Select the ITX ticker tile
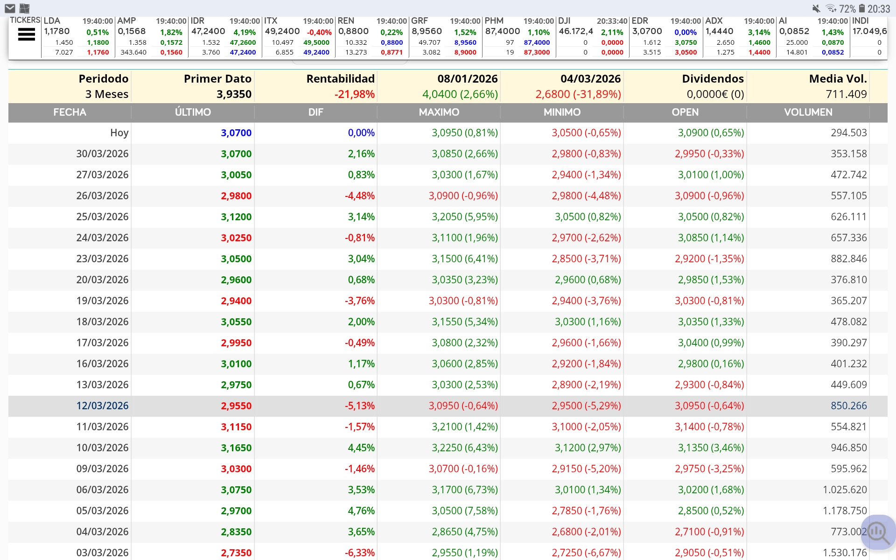The width and height of the screenshot is (896, 560). (298, 36)
